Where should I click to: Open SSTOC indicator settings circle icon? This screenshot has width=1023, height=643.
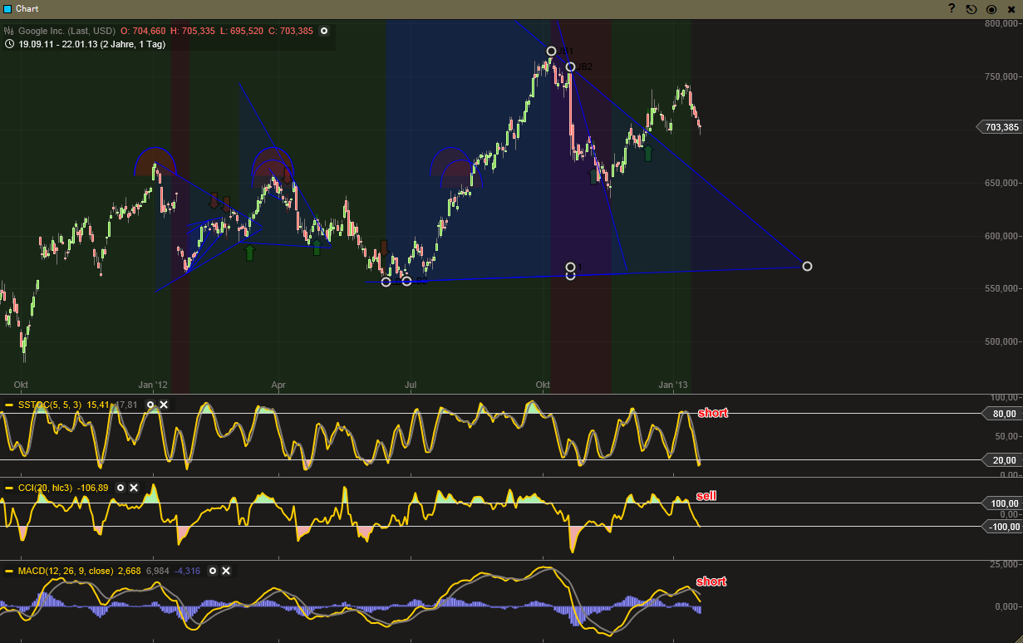click(150, 405)
